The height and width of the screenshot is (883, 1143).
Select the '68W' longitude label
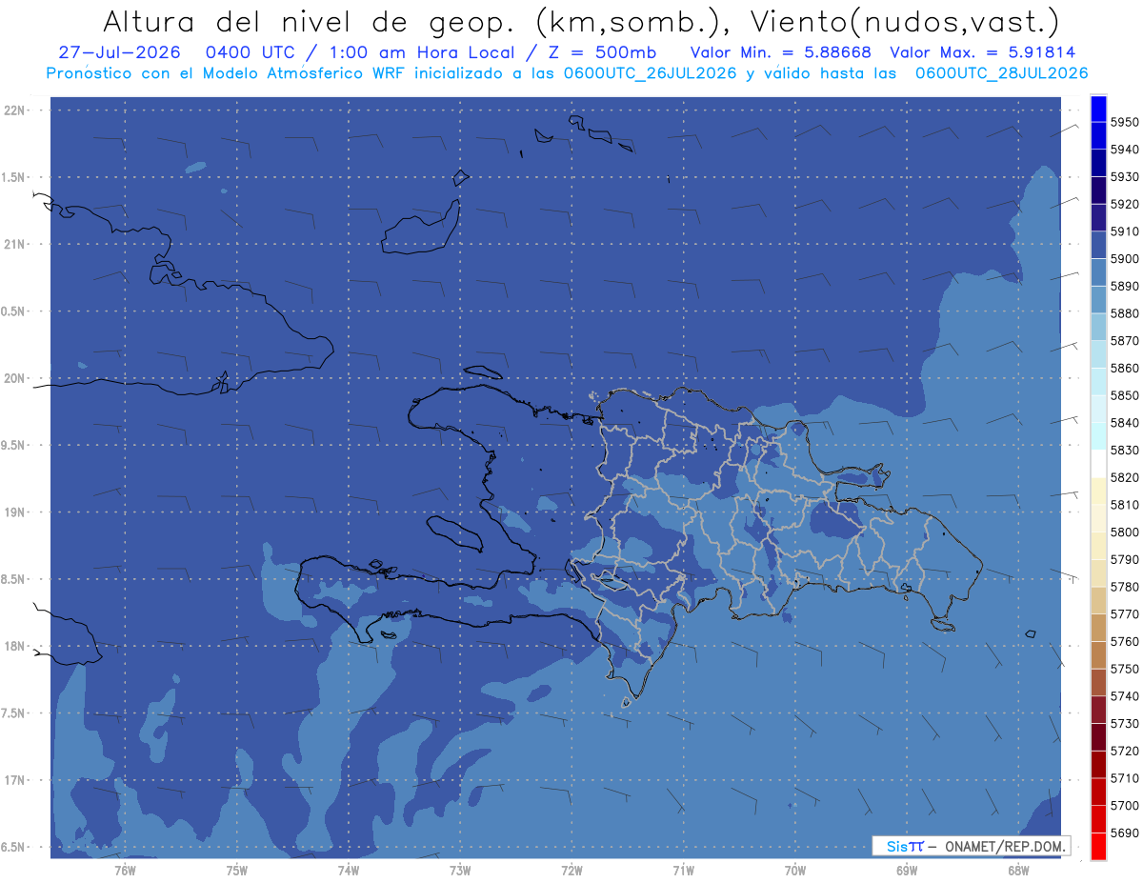(x=1018, y=870)
